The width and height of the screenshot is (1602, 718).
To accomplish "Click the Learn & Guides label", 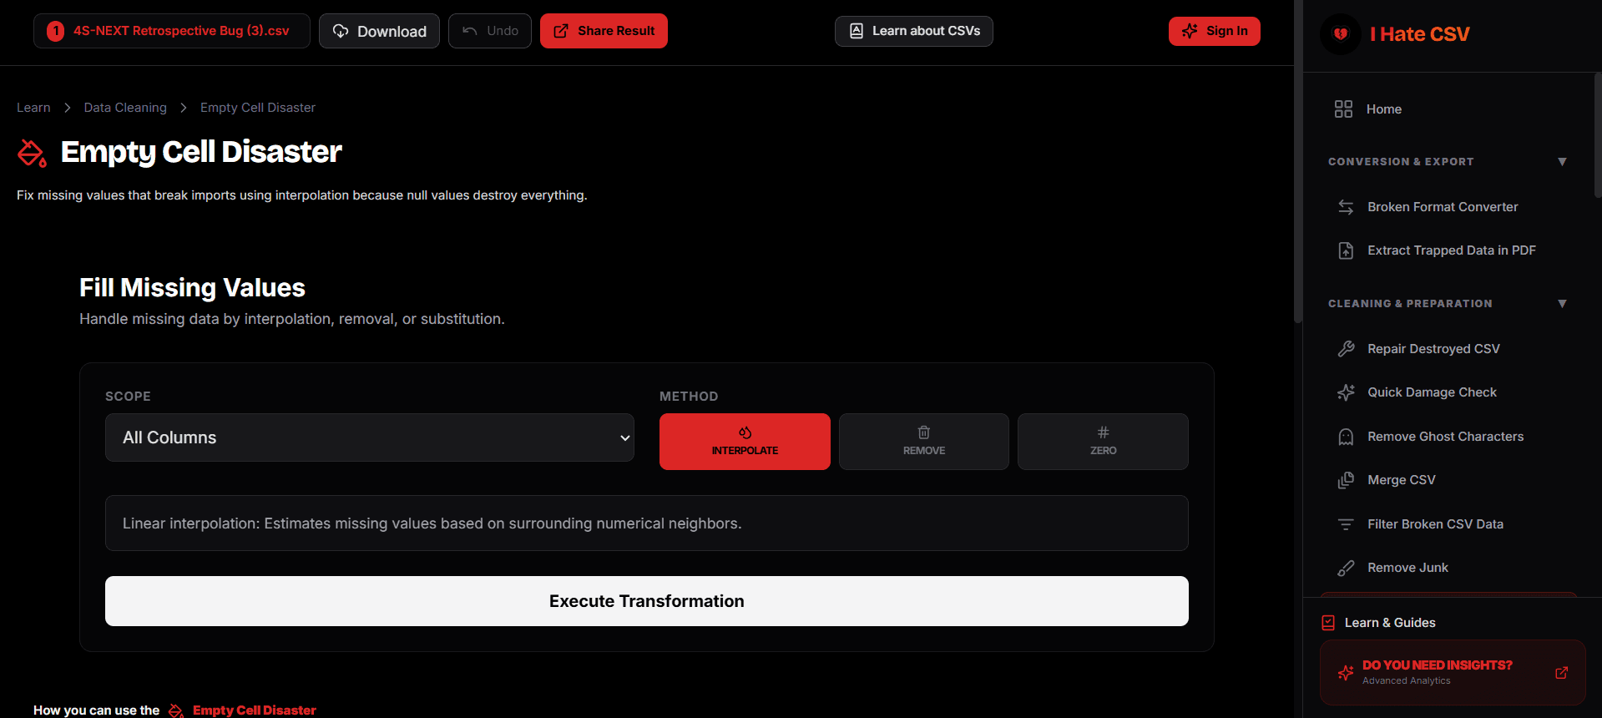I will pyautogui.click(x=1390, y=623).
